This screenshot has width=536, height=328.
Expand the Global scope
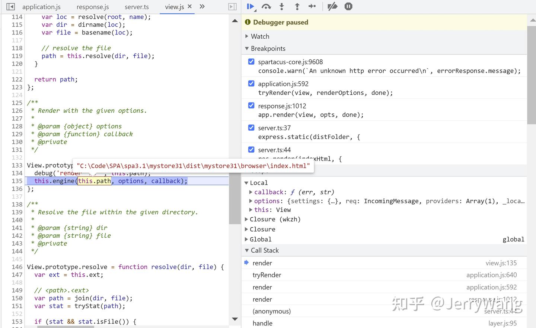(x=246, y=239)
